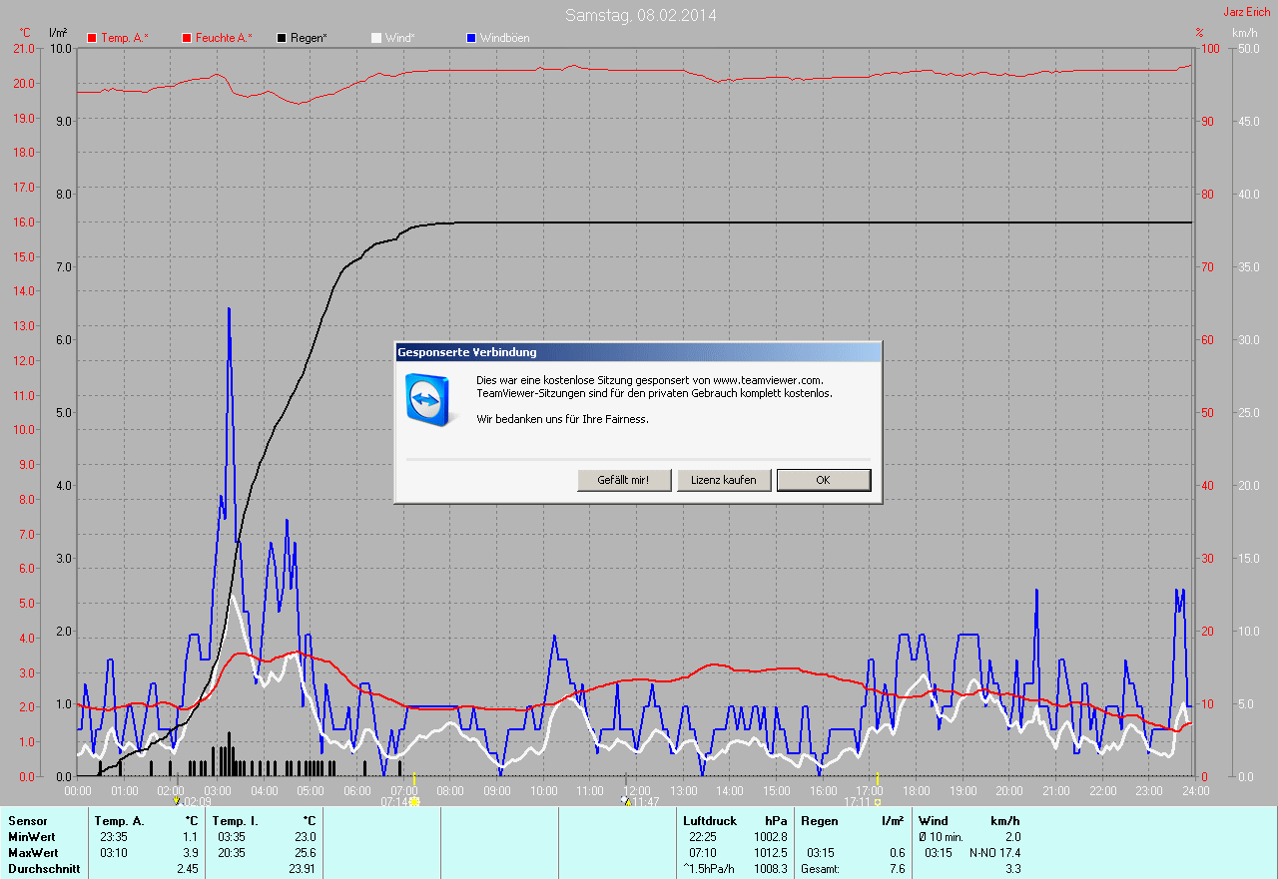This screenshot has height=879, width=1278.
Task: Select the 'Temp. I.' column header
Action: click(234, 821)
